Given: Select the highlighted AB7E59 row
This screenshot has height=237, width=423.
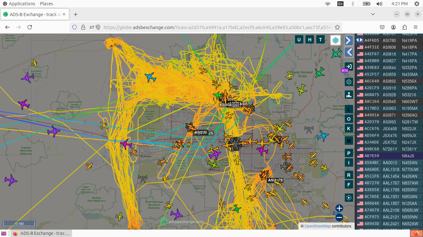Looking at the screenshot, I should click(x=390, y=156).
